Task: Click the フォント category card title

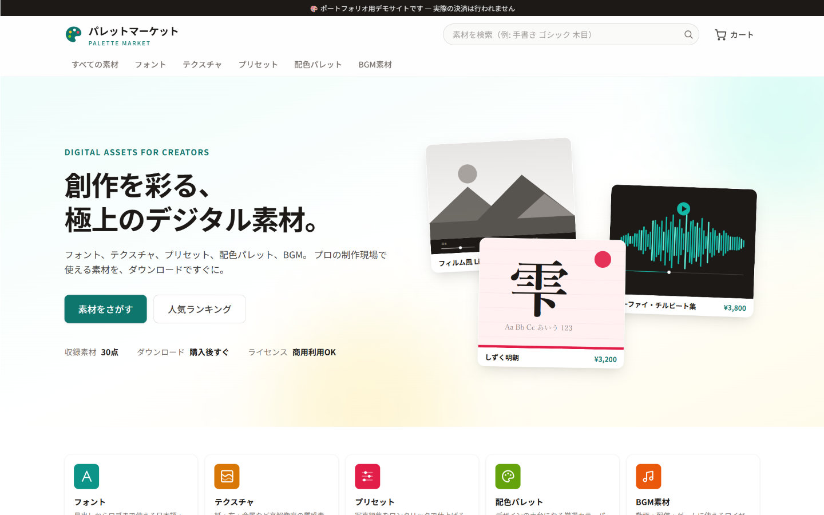Action: pyautogui.click(x=90, y=502)
